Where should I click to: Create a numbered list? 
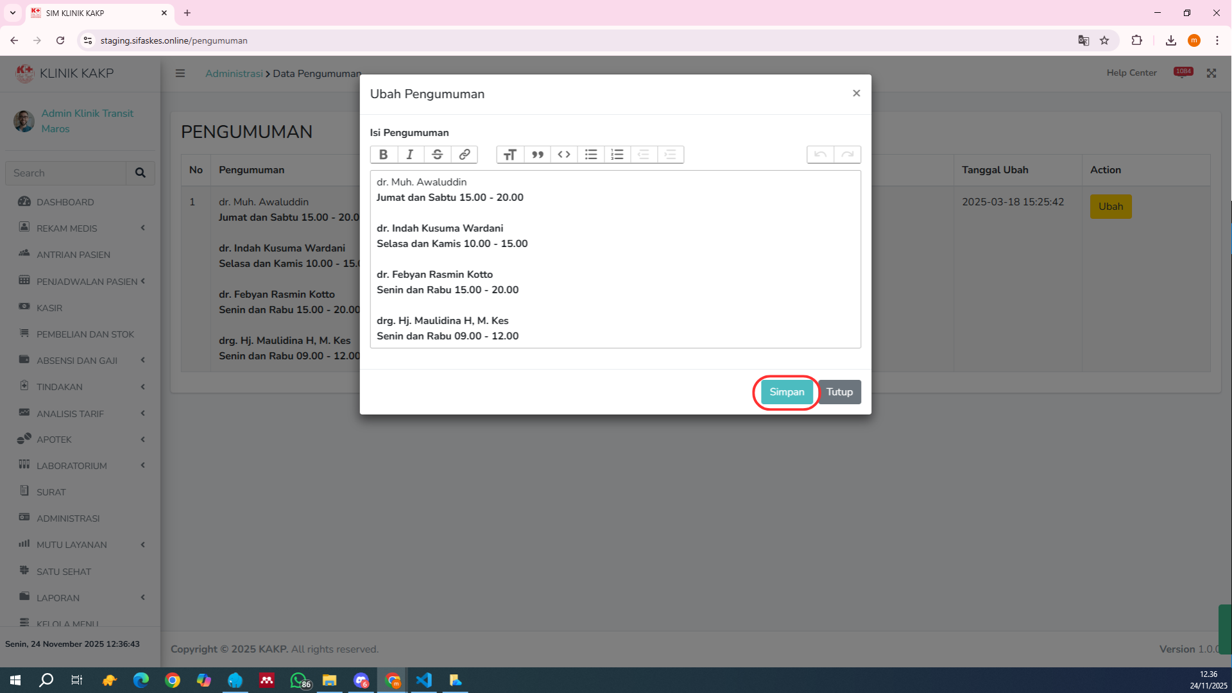click(x=617, y=155)
